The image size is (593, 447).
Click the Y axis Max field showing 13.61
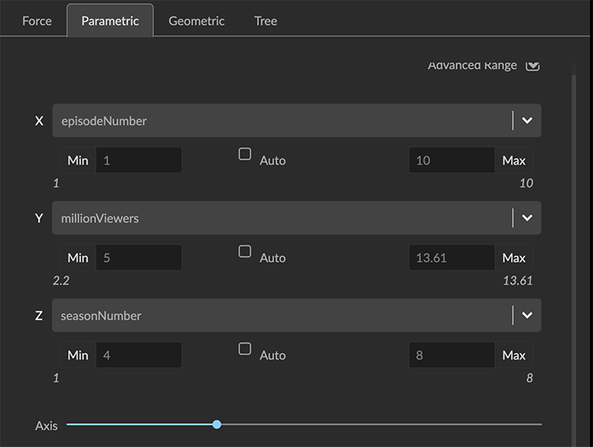point(451,258)
